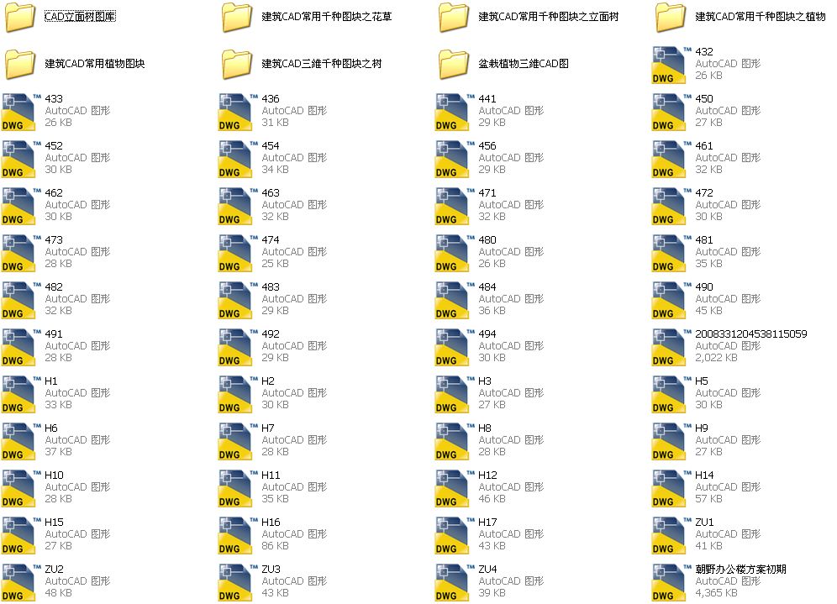Open the 盆栽植物三维CAD图 folder
This screenshot has width=837, height=604.
(454, 65)
